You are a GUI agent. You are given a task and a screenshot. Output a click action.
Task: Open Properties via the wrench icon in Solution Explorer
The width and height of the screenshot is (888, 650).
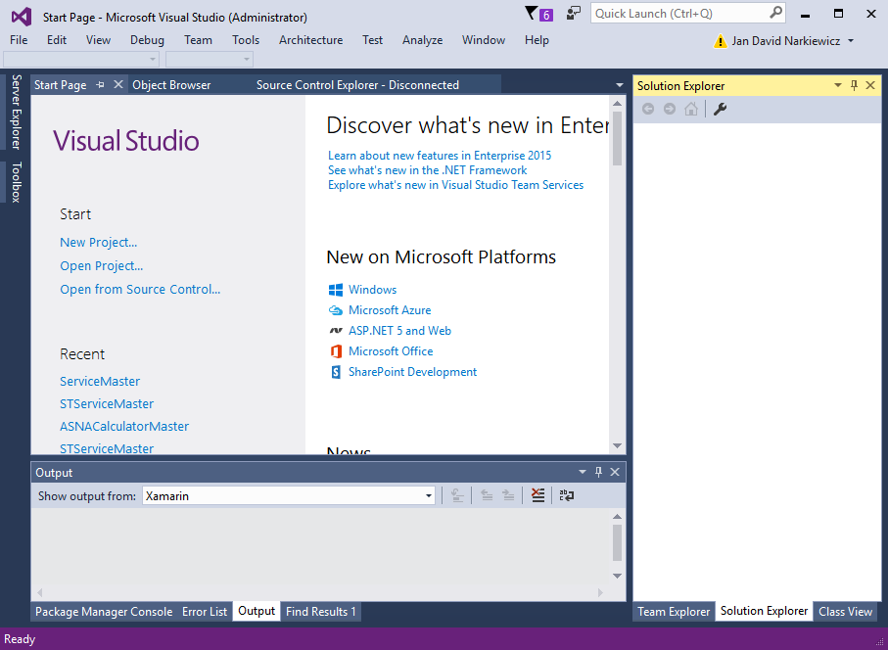(x=720, y=109)
